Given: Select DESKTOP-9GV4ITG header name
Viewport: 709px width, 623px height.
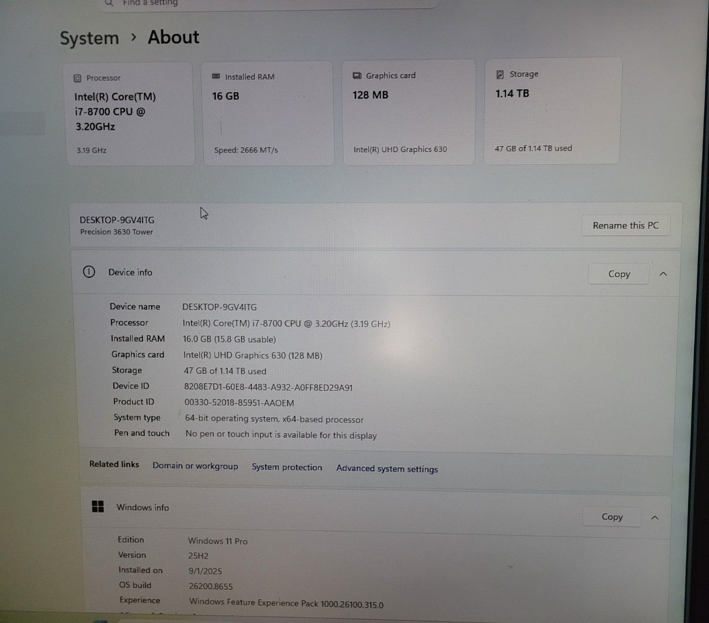Looking at the screenshot, I should click(x=117, y=220).
